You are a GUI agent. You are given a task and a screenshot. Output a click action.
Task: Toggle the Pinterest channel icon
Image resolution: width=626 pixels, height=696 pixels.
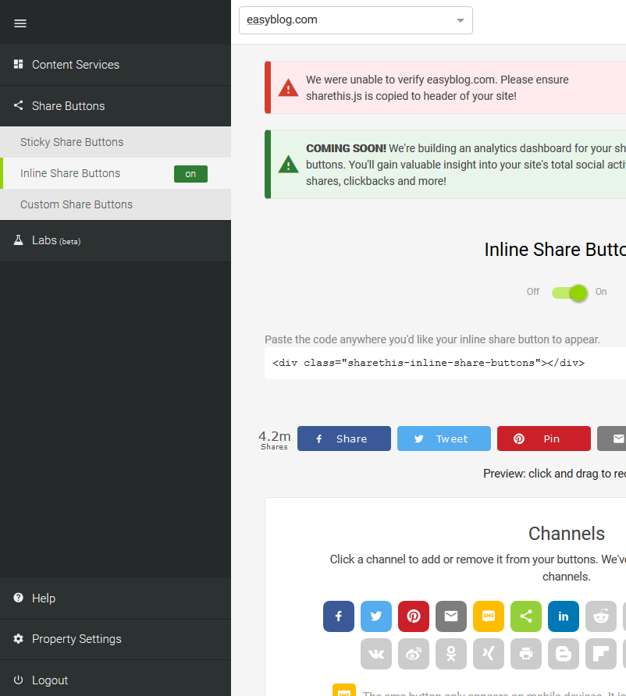pos(414,616)
